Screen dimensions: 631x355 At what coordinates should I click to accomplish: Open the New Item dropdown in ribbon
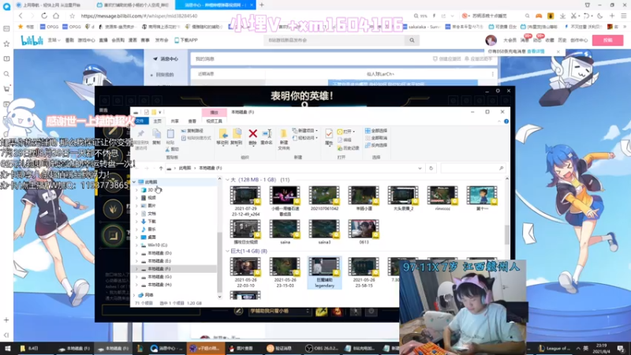305,131
